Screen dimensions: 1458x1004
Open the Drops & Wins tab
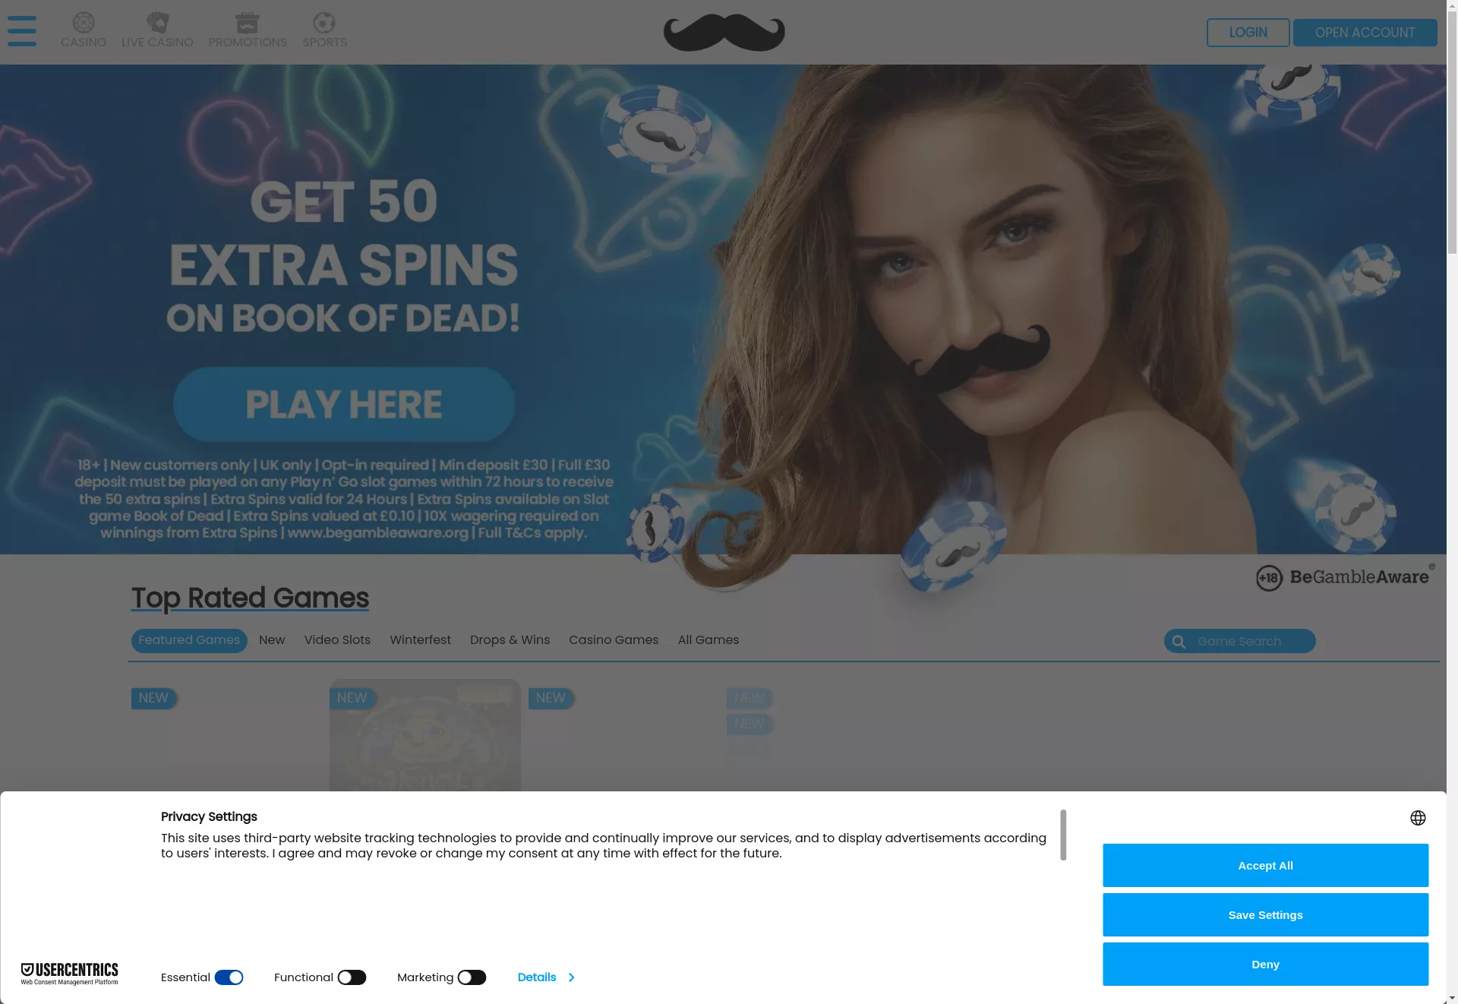510,640
